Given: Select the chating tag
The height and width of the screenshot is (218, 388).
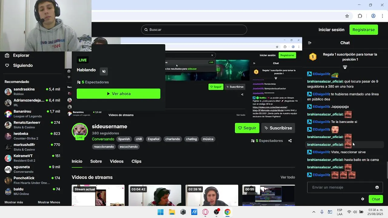Looking at the screenshot, I should pos(191,139).
